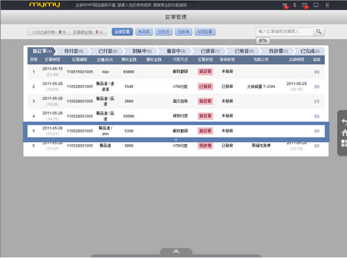Screen dimensions: 347x258
Task: Click the T-JOIN delivery company cell
Action: 261,86
